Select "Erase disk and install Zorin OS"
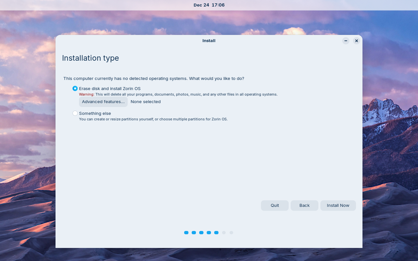418x261 pixels. [75, 88]
